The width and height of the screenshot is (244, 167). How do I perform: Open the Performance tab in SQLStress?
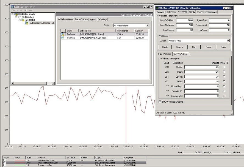211,12
